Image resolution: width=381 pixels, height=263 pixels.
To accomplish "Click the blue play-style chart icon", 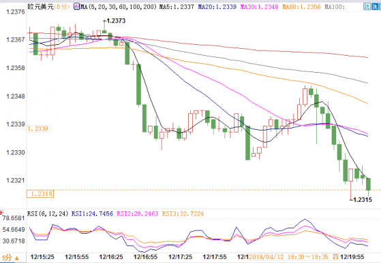I will pos(375,7).
